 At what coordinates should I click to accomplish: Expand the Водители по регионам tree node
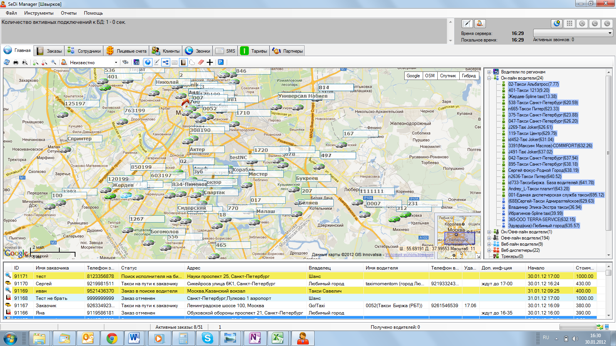[x=489, y=72]
